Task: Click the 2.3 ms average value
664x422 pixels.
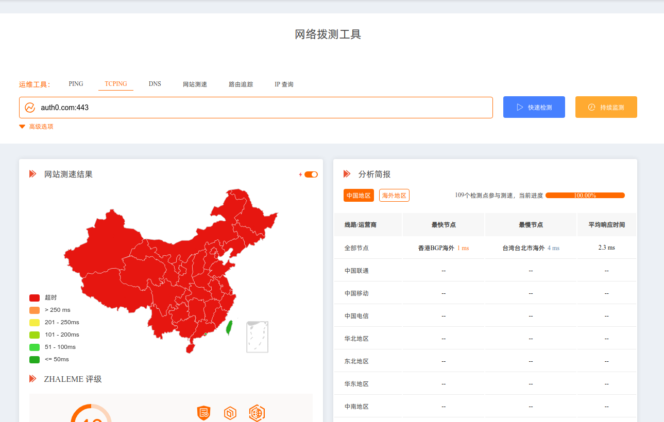Action: tap(607, 248)
